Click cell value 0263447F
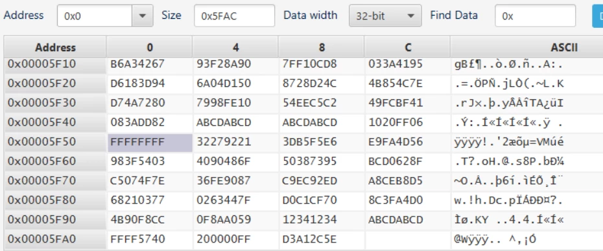This screenshot has width=603, height=251. pyautogui.click(x=224, y=200)
